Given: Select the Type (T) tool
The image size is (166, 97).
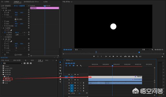Looking at the screenshot, I should point(60,82).
